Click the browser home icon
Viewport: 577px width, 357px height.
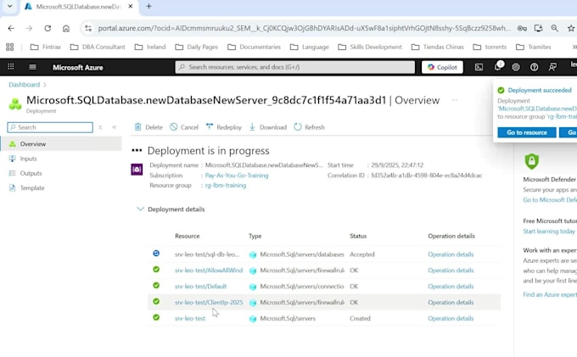point(66,28)
